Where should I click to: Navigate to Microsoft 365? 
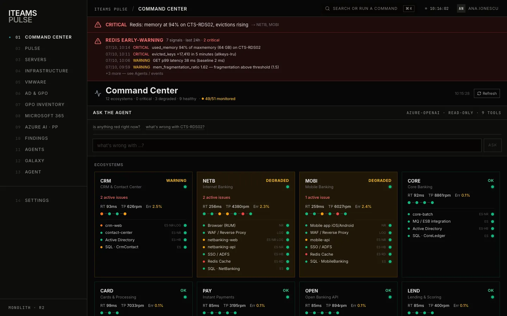click(44, 116)
